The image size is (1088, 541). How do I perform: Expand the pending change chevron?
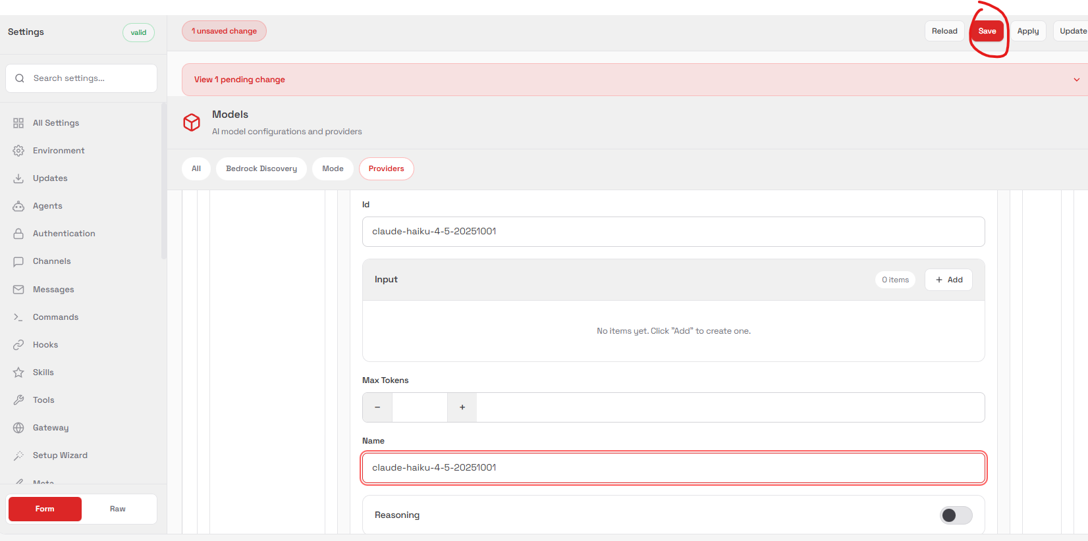(x=1077, y=80)
